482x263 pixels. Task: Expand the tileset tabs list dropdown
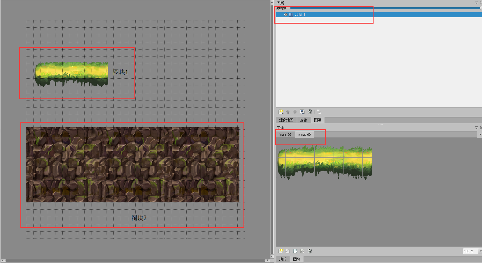point(480,135)
